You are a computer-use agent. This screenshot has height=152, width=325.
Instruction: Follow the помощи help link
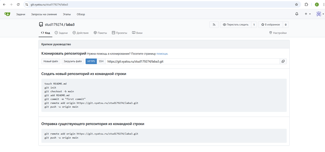(x=162, y=54)
